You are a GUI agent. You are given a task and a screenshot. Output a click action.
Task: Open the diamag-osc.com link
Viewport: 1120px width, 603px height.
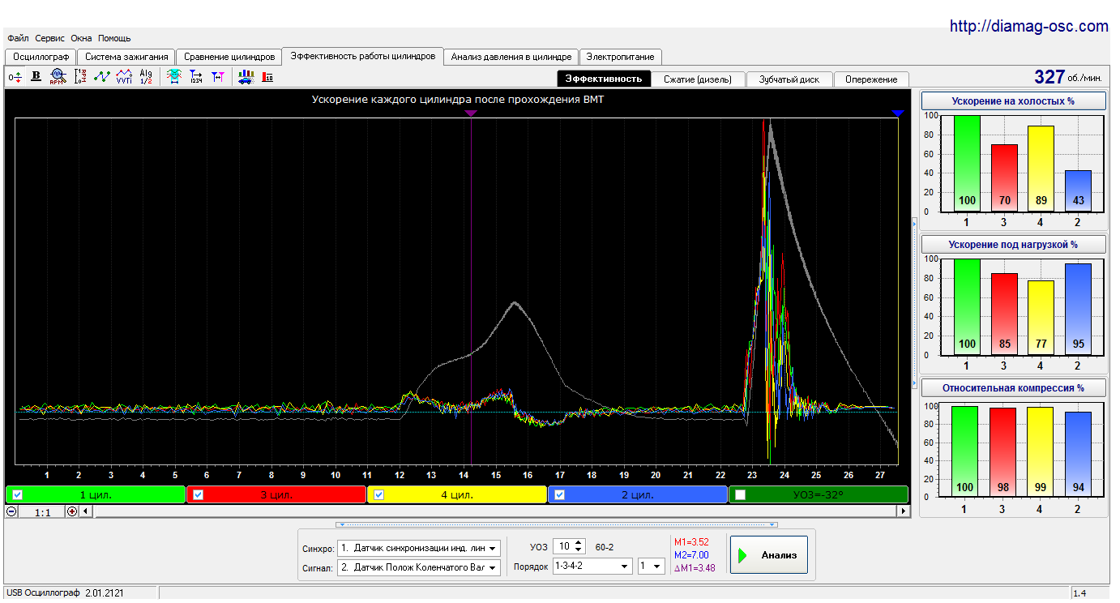click(x=1028, y=26)
